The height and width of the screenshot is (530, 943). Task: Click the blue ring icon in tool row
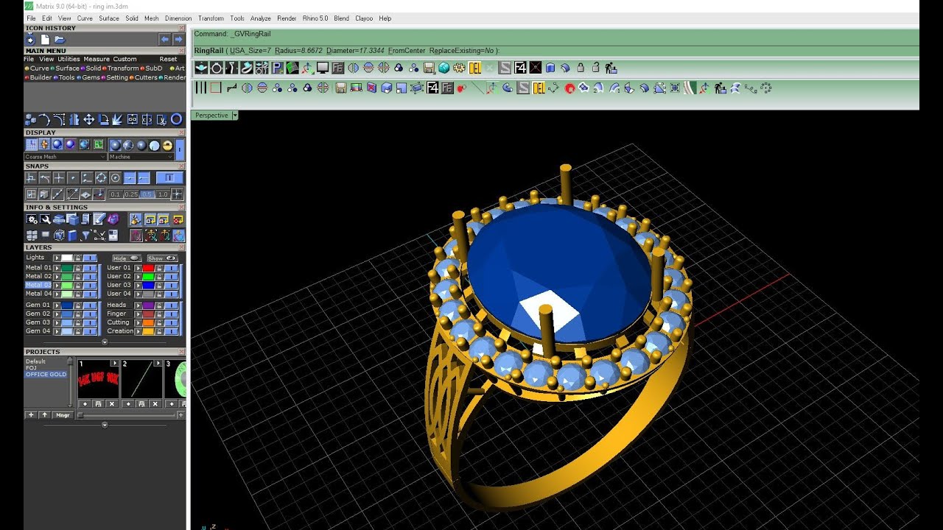point(176,119)
